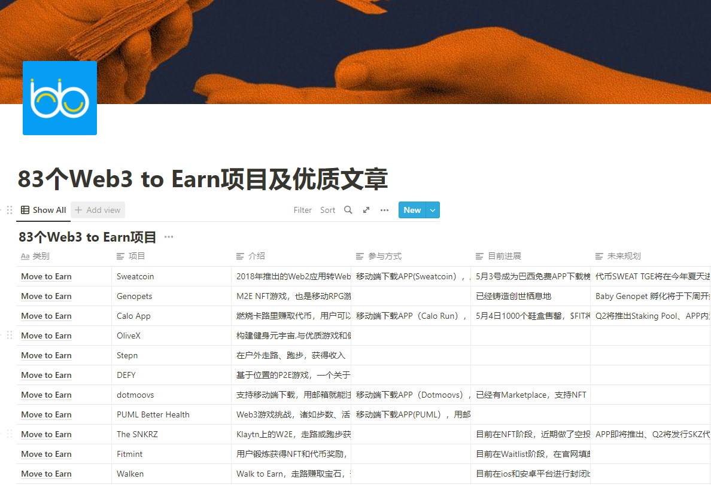The width and height of the screenshot is (711, 485).
Task: Open the three-dot menu beside database title
Action: coord(169,237)
